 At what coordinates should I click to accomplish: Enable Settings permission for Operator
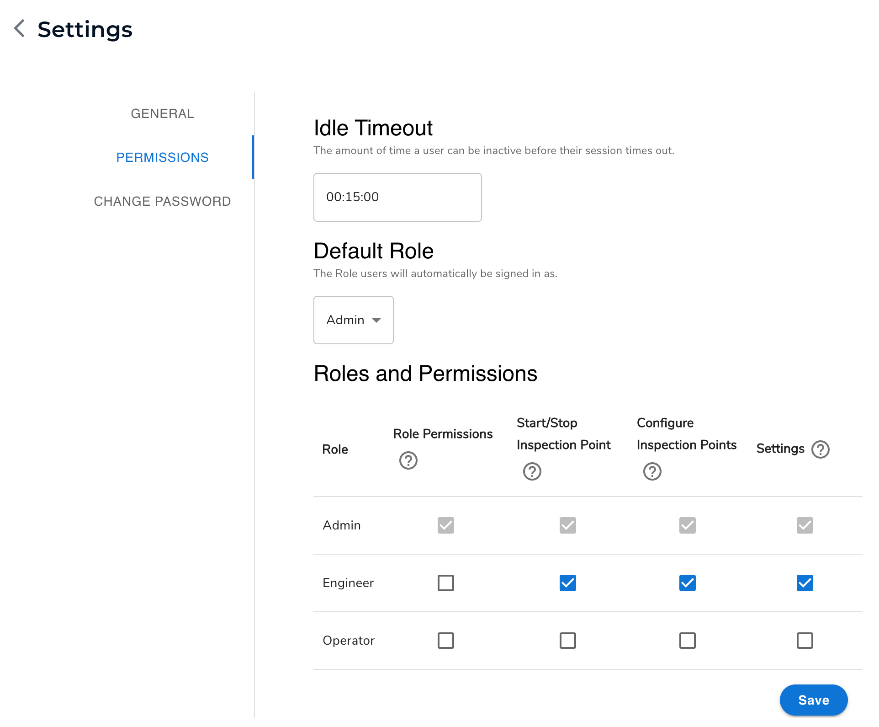tap(805, 640)
